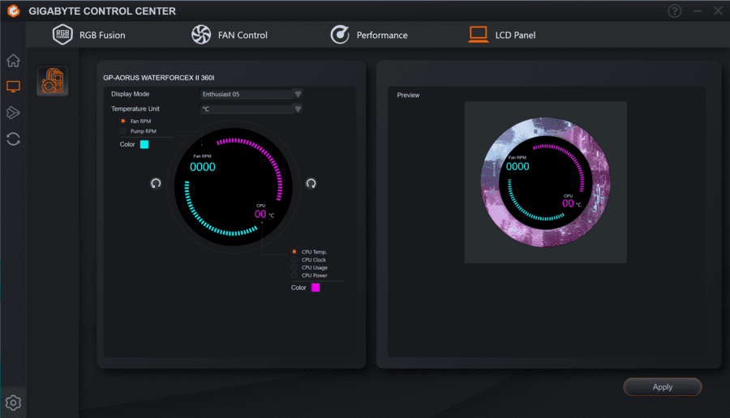The height and width of the screenshot is (418, 730).
Task: Select Pump RPM radio option
Action: pyautogui.click(x=123, y=131)
